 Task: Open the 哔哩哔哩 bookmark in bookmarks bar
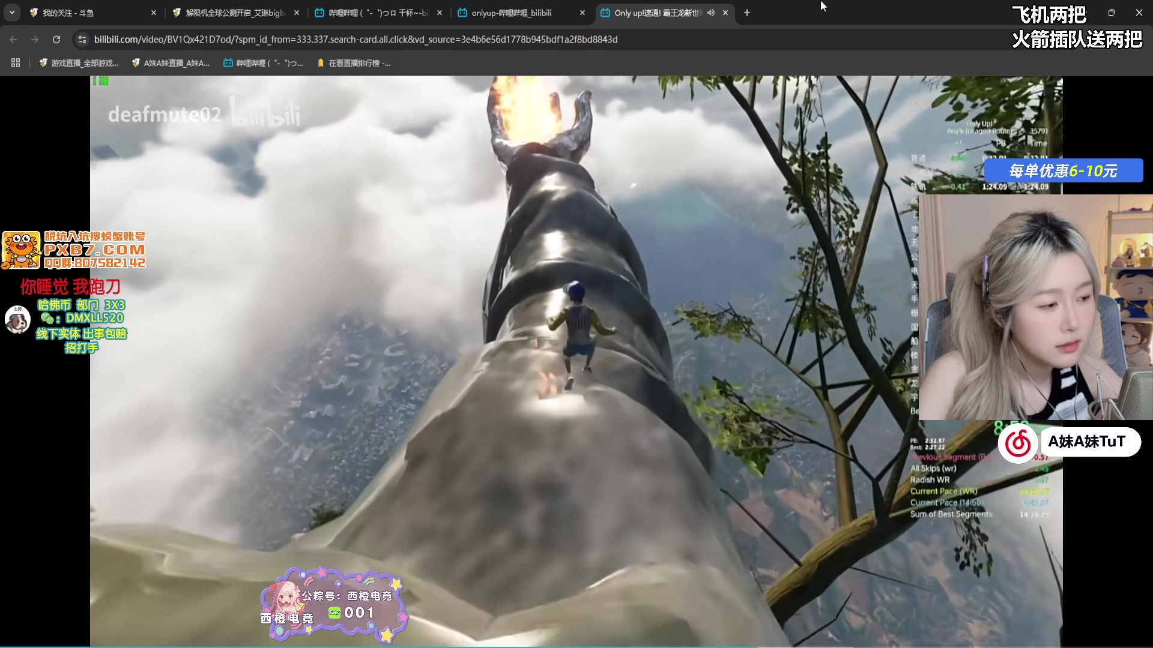[263, 63]
